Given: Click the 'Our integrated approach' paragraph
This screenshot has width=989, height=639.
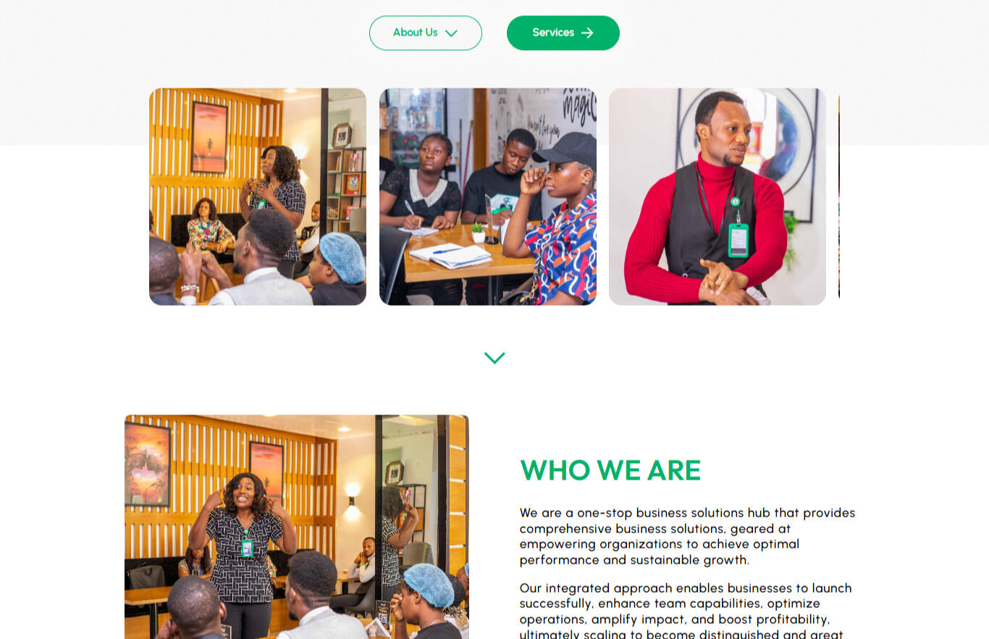Looking at the screenshot, I should coord(686,611).
